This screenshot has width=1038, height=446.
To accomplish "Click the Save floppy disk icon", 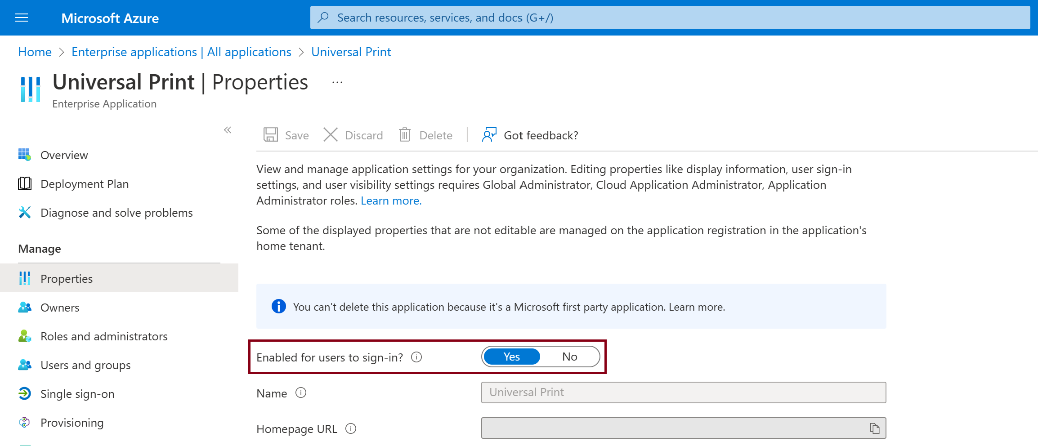I will pos(271,135).
